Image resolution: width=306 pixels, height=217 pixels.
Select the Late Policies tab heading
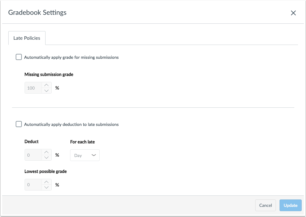click(x=26, y=38)
